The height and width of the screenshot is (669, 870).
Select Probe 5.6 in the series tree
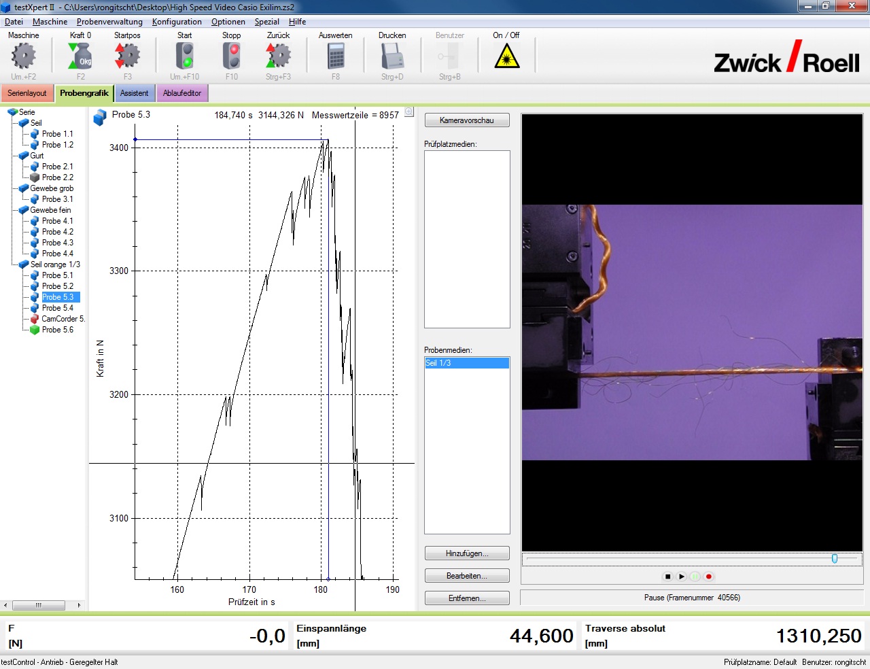click(58, 330)
